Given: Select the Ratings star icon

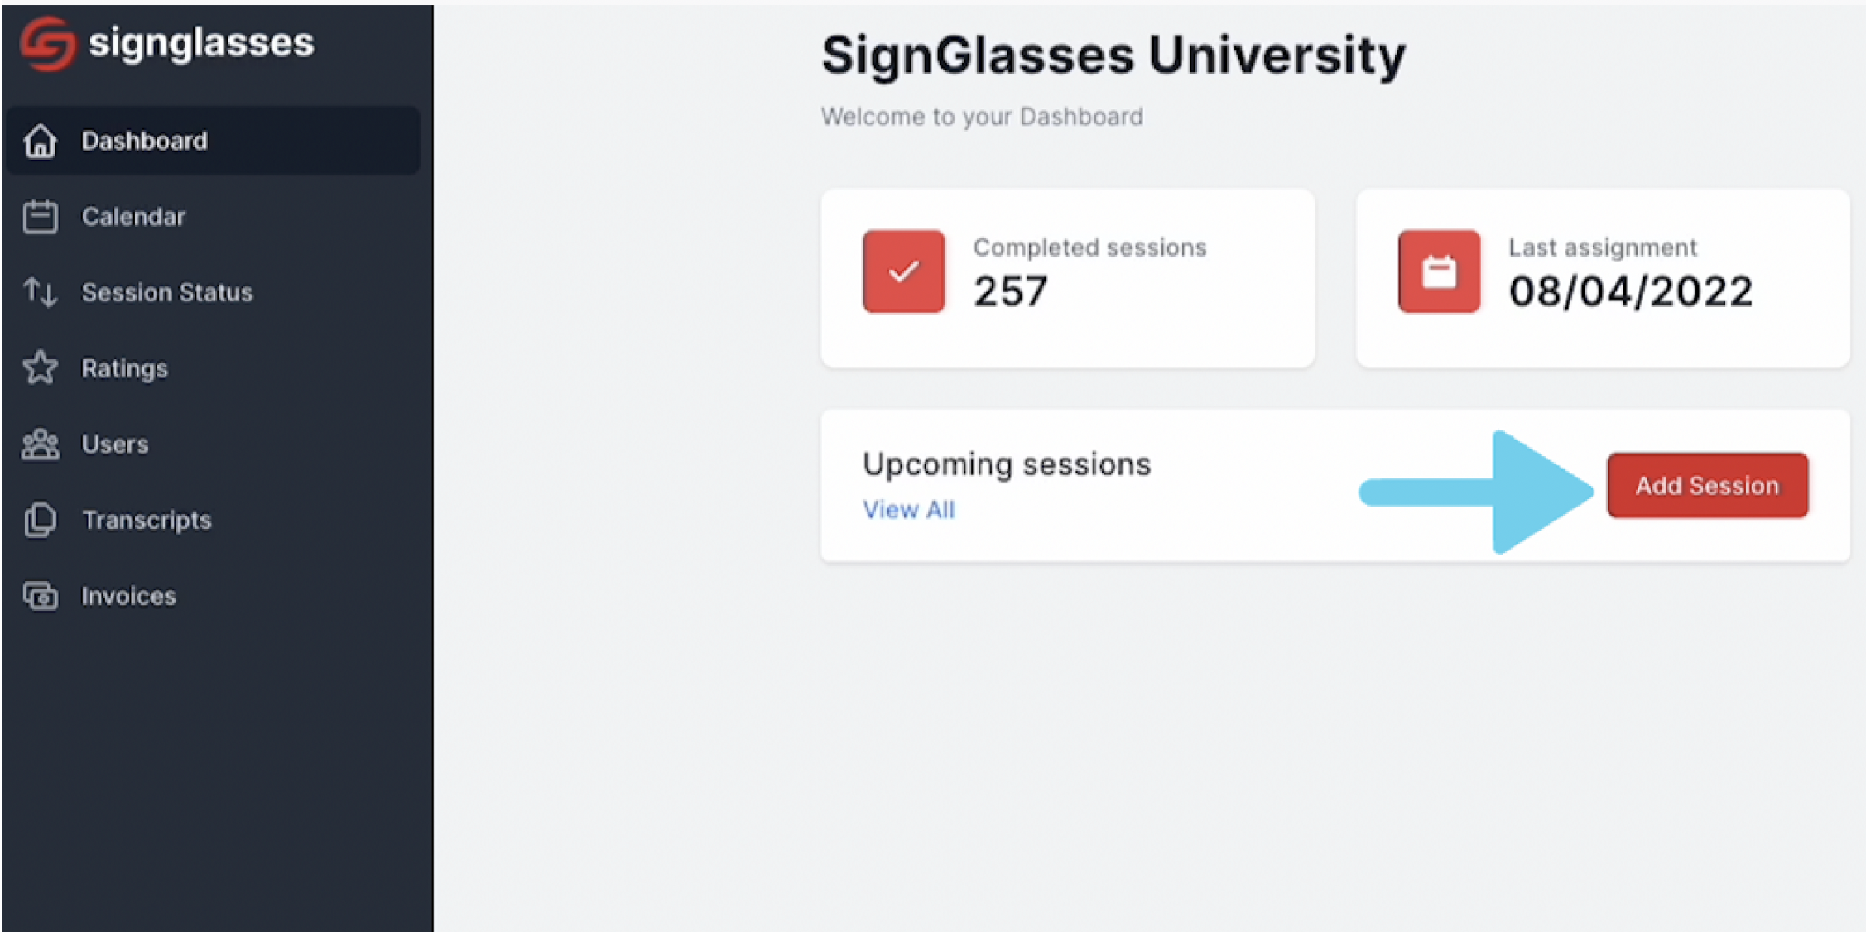Looking at the screenshot, I should tap(40, 368).
